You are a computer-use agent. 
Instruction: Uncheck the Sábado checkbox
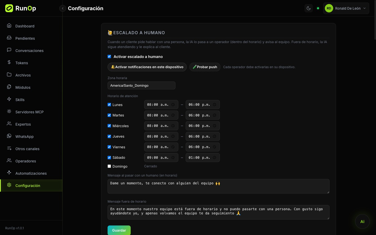(x=109, y=157)
